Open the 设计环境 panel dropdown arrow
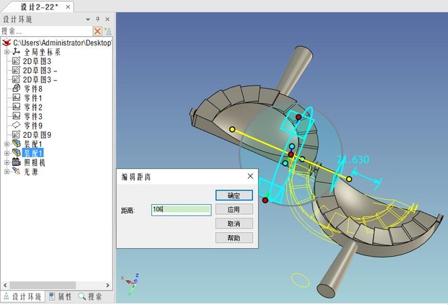This screenshot has height=305, width=448. coord(88,19)
